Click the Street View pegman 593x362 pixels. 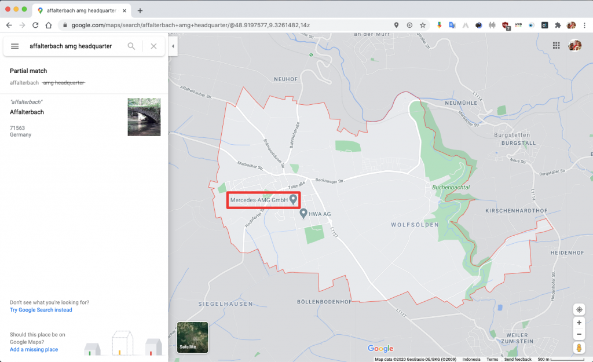click(579, 348)
